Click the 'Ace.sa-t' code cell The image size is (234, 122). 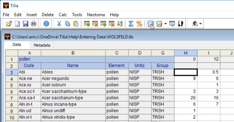(30, 98)
